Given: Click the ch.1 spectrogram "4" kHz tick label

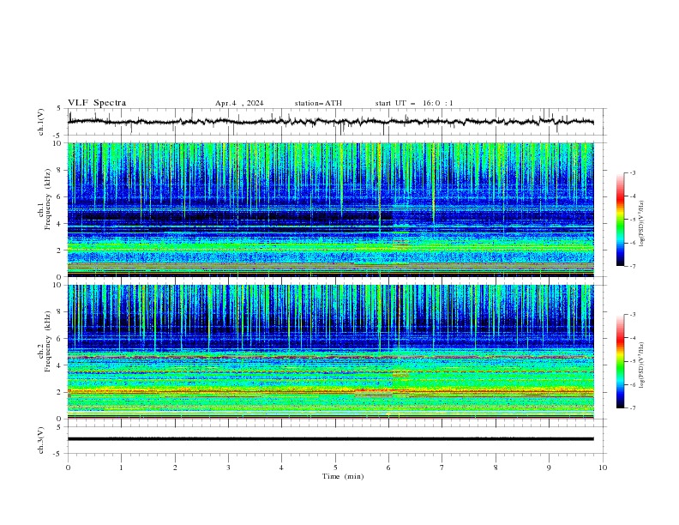Looking at the screenshot, I should click(59, 224).
